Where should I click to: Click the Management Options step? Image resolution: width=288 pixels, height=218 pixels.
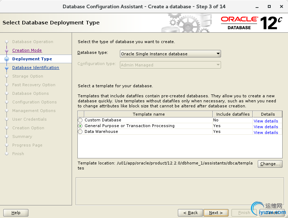[x=34, y=111]
